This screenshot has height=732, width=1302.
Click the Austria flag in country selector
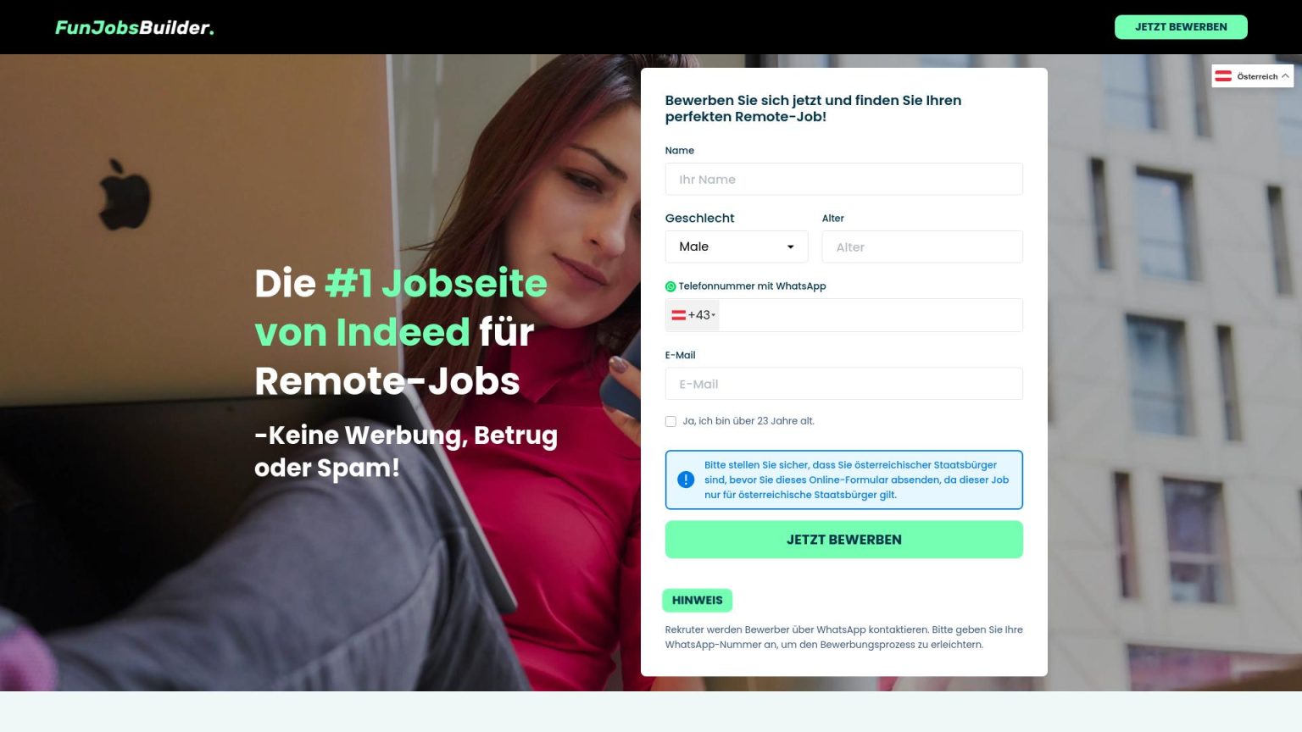[1223, 76]
